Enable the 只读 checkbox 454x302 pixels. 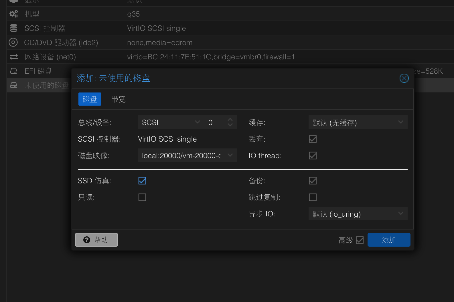point(142,197)
